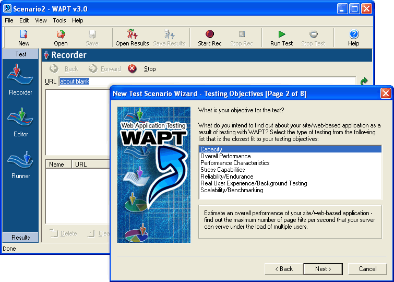Screen dimensions: 394x282
Task: Open the Tools menu
Action: click(59, 20)
